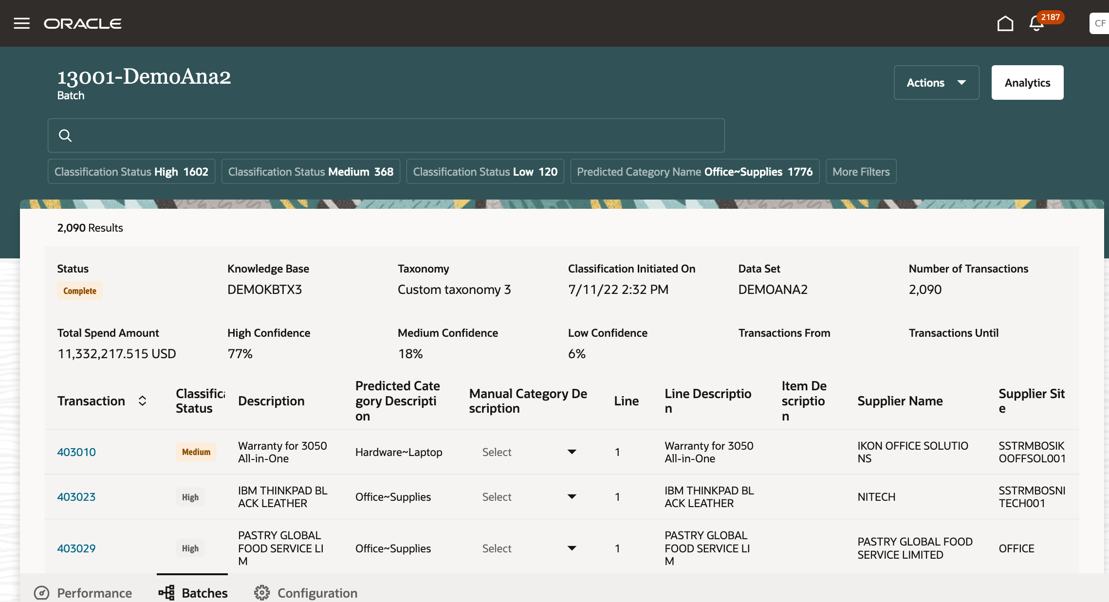Click the Configuration gear icon

pyautogui.click(x=262, y=592)
